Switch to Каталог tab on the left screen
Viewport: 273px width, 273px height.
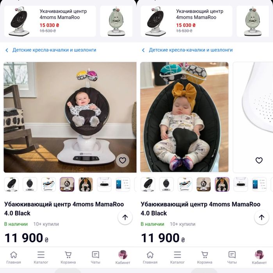[x=41, y=257]
